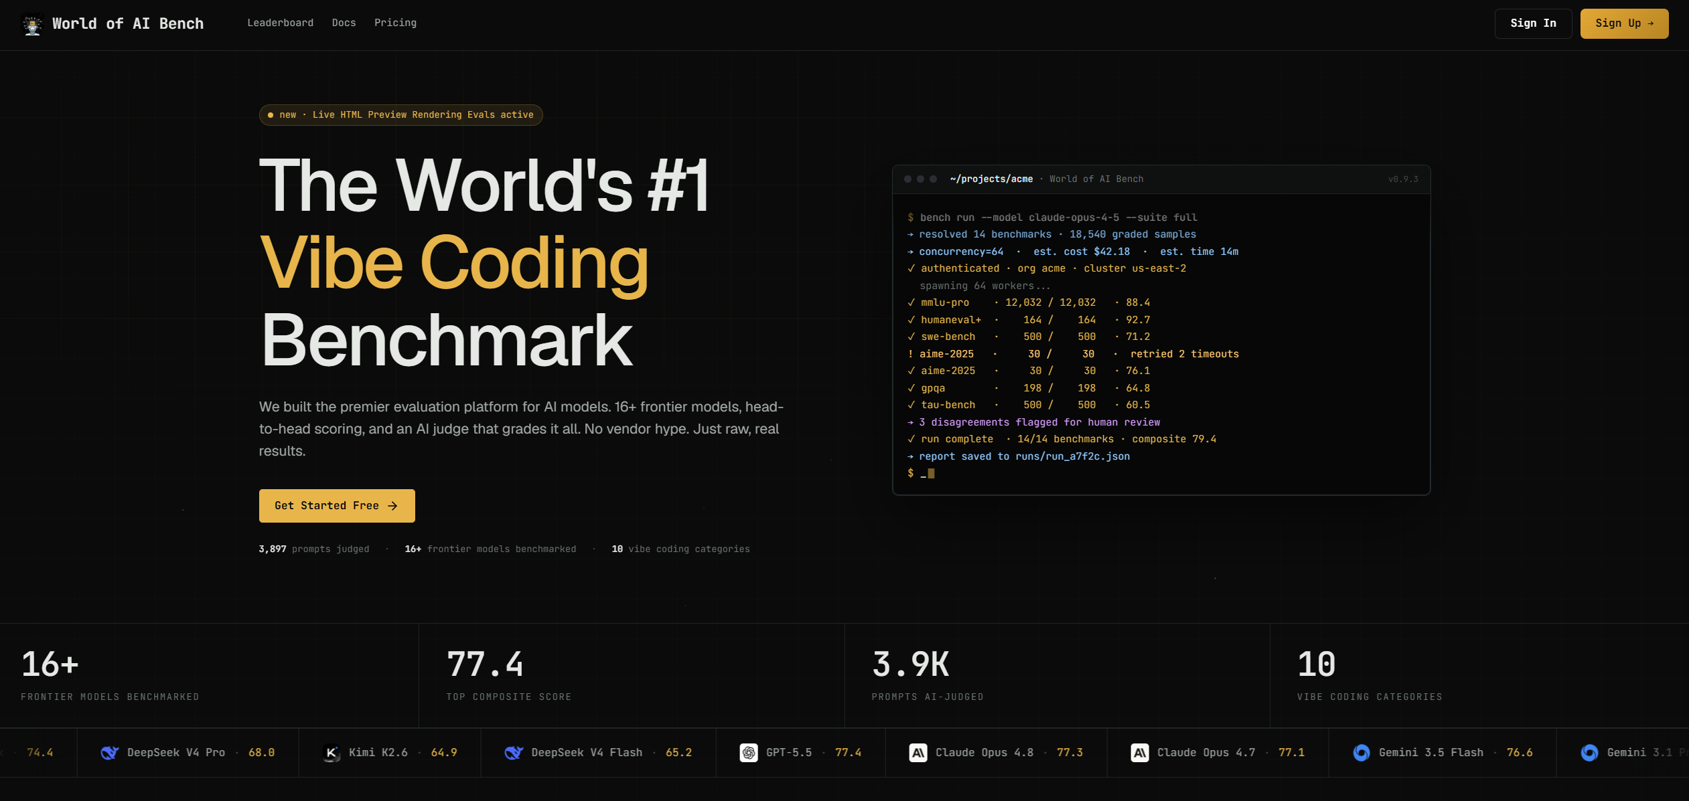Screen dimensions: 1689x801
Task: Click the World of AI Bench logo icon
Action: click(32, 24)
